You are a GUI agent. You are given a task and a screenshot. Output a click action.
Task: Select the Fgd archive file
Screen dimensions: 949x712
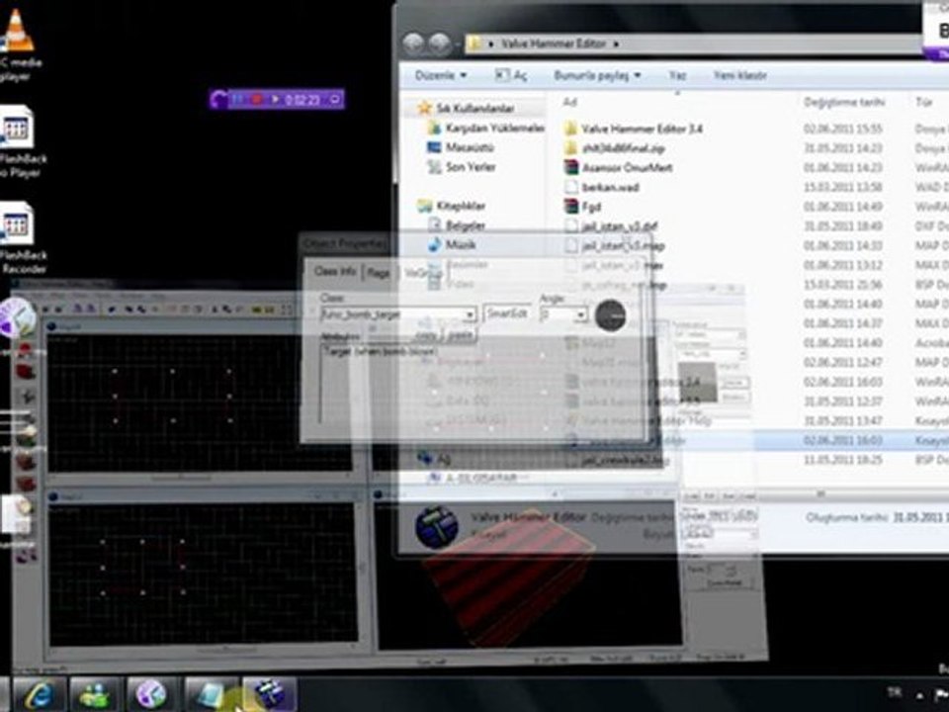581,207
